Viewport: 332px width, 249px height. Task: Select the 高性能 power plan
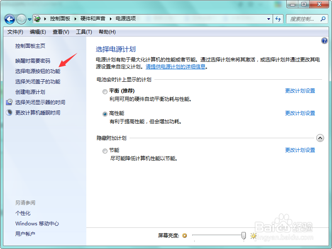tap(105, 114)
